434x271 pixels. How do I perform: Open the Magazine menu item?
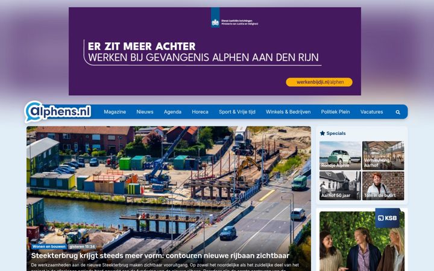pyautogui.click(x=115, y=112)
